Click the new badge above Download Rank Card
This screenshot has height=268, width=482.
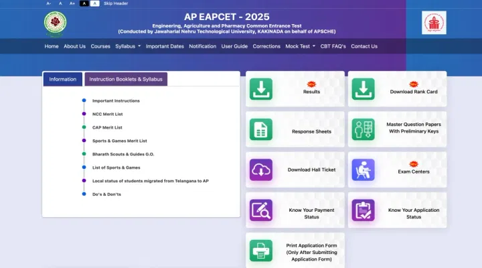pos(414,84)
